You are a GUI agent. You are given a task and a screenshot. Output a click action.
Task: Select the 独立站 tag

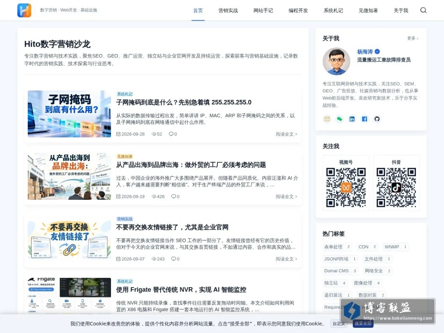[335, 283]
